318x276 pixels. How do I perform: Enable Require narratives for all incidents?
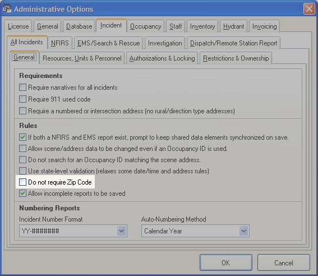[x=22, y=88]
